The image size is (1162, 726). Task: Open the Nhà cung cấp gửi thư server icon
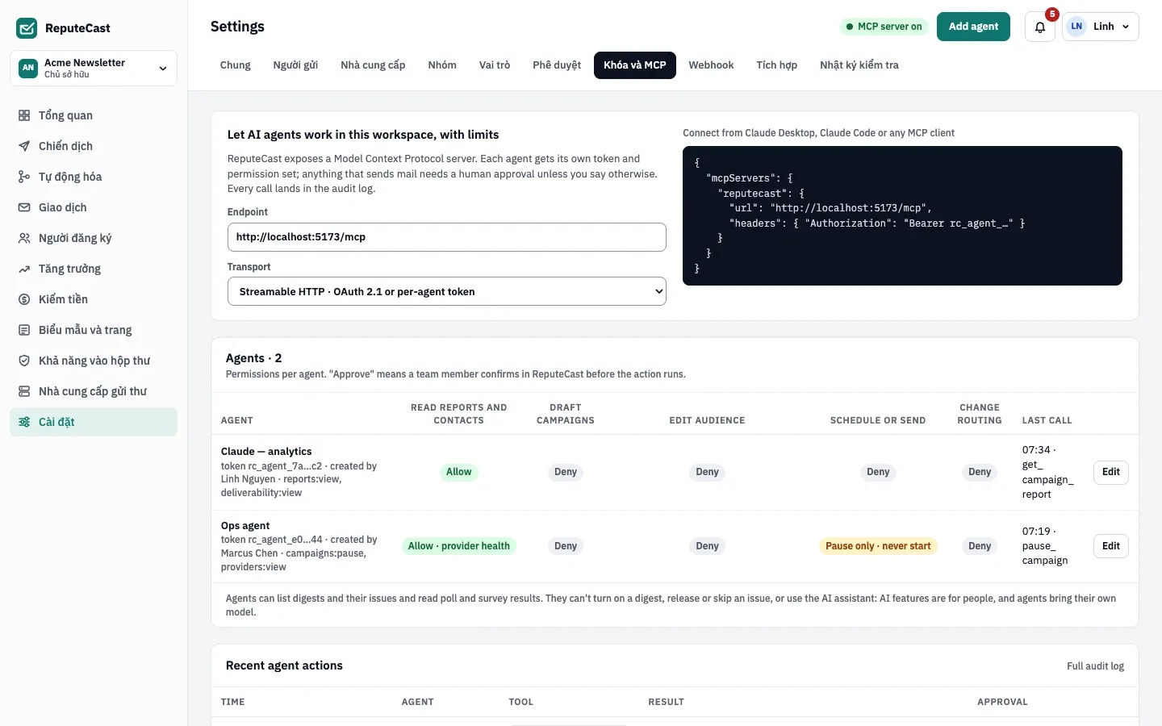(24, 391)
